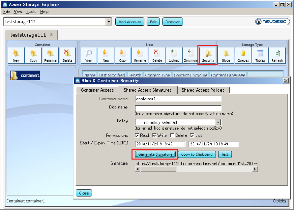This screenshot has width=294, height=210.
Task: Download the selected blob
Action: click(190, 56)
